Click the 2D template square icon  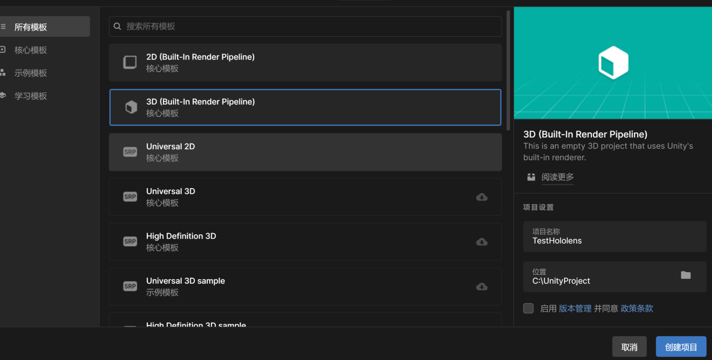[130, 62]
